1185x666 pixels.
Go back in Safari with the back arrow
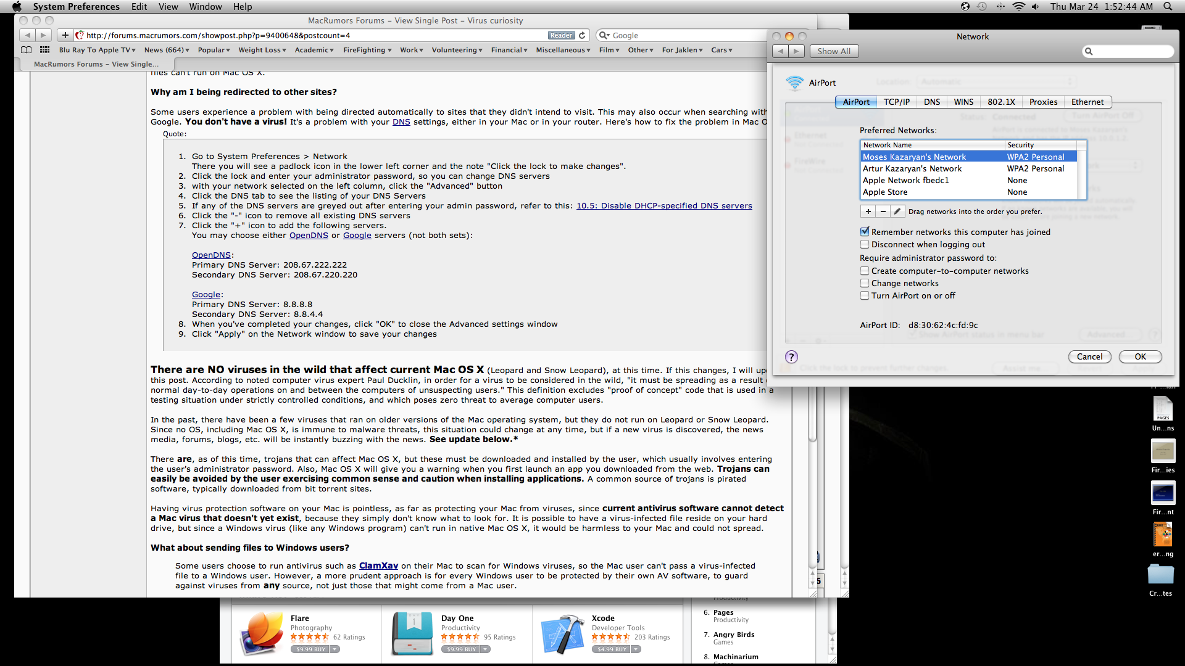tap(27, 35)
